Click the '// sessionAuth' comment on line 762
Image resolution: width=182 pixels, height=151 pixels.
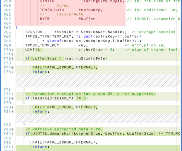[61, 14]
